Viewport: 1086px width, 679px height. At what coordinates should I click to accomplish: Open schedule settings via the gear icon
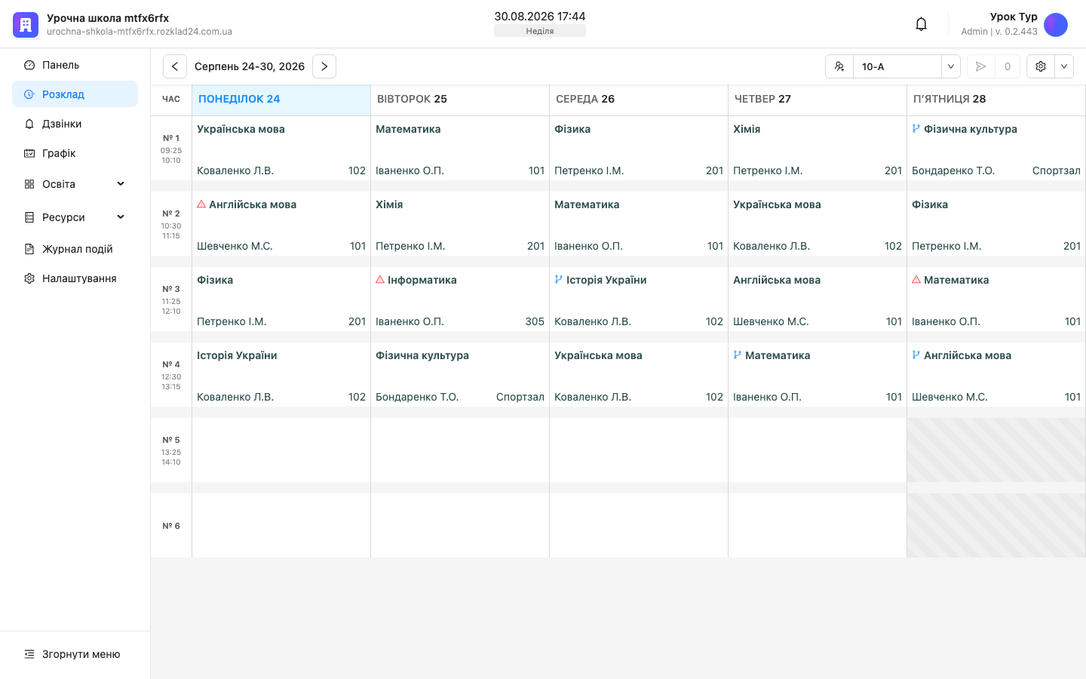(x=1041, y=66)
